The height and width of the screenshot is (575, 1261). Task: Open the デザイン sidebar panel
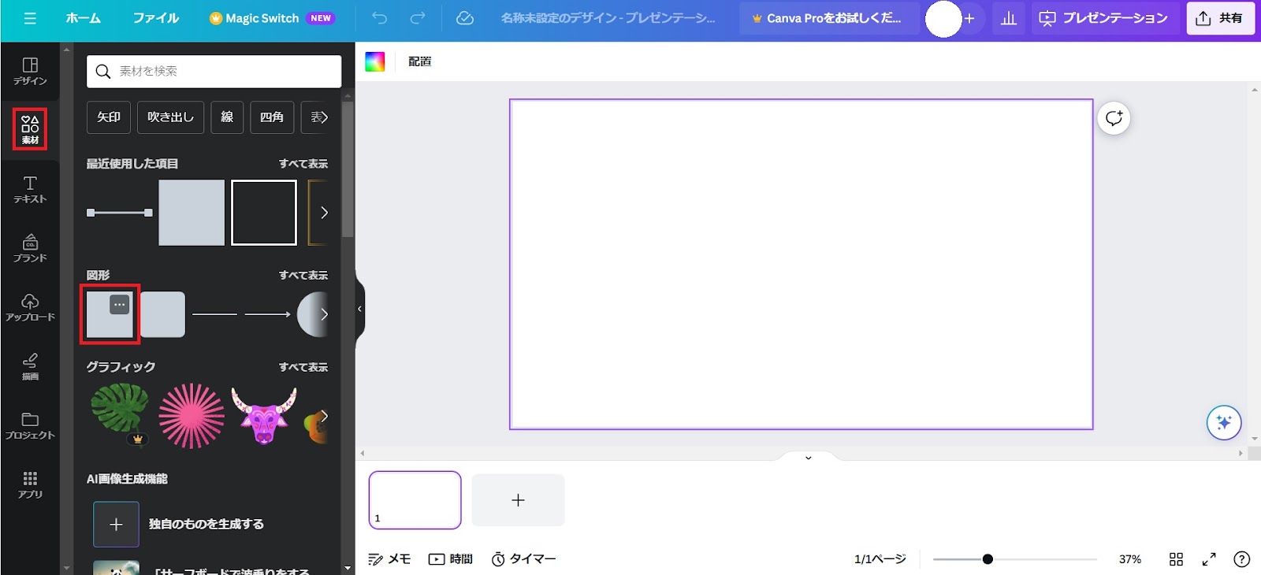(30, 71)
